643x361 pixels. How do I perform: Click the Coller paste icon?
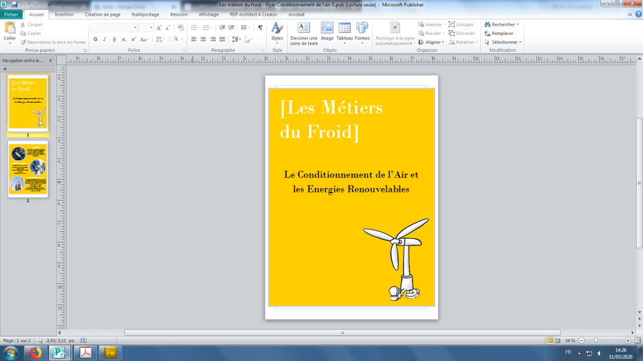pos(9,28)
